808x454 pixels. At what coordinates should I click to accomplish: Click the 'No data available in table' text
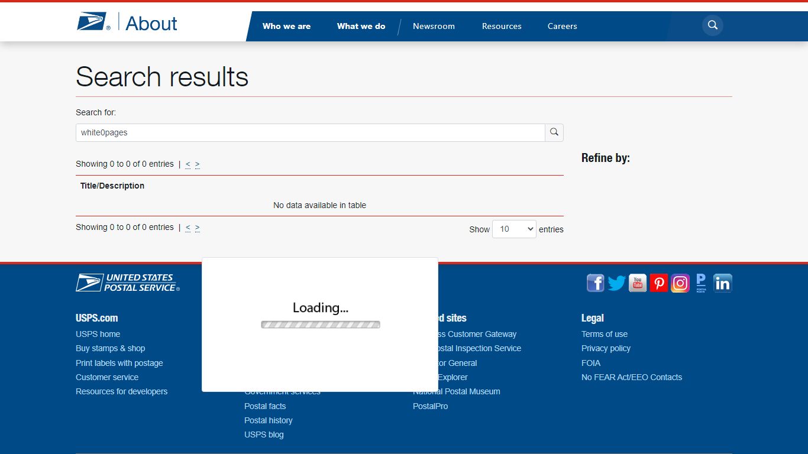coord(319,205)
